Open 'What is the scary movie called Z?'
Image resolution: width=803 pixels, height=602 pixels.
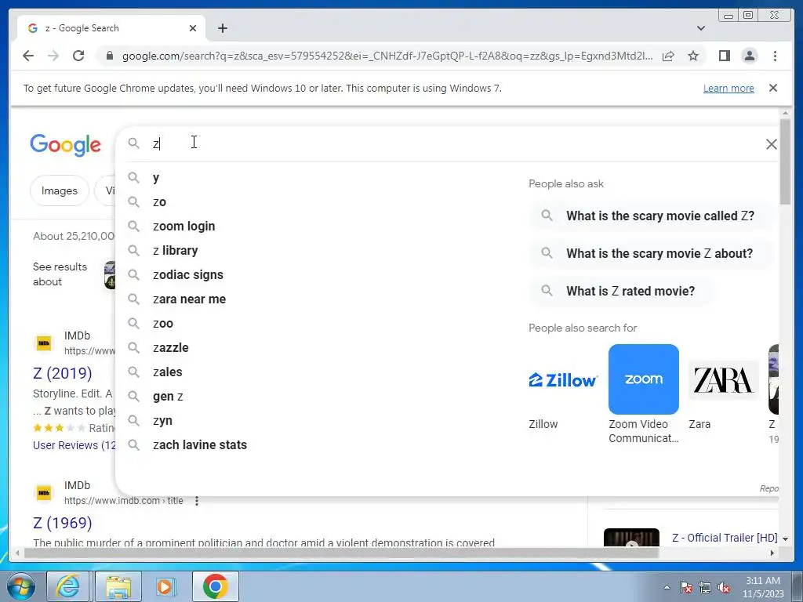pos(649,216)
